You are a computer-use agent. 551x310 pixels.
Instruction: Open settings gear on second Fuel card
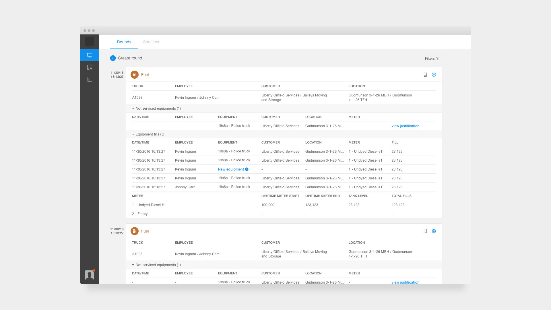tap(434, 231)
